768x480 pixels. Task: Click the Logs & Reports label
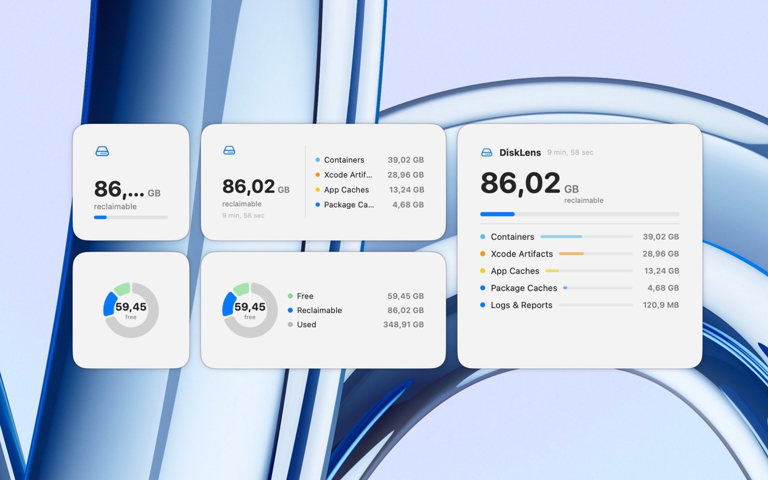click(x=521, y=305)
